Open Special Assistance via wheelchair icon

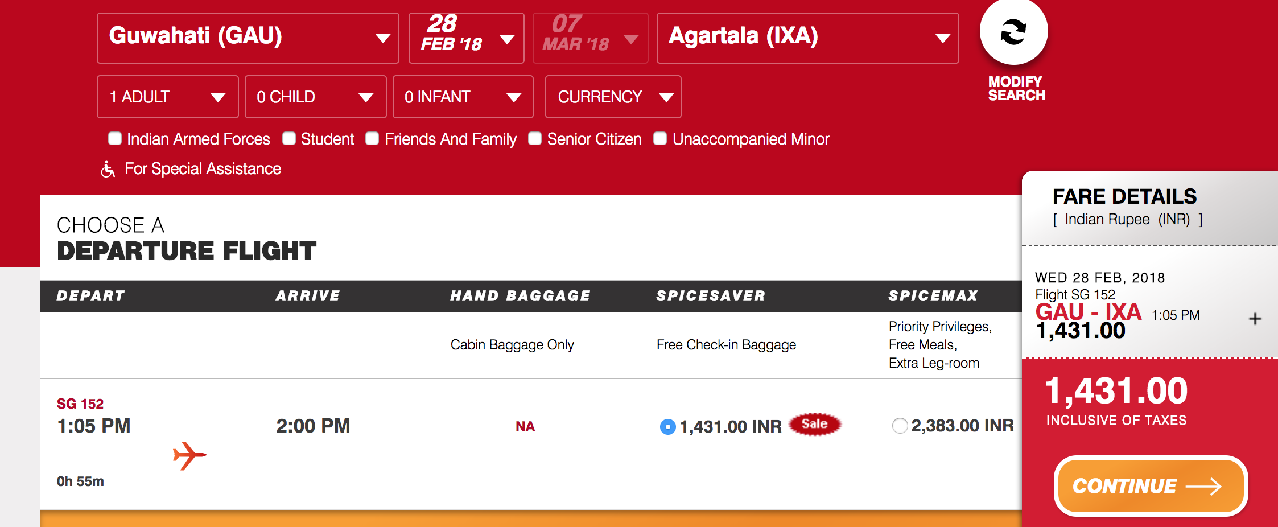[108, 168]
